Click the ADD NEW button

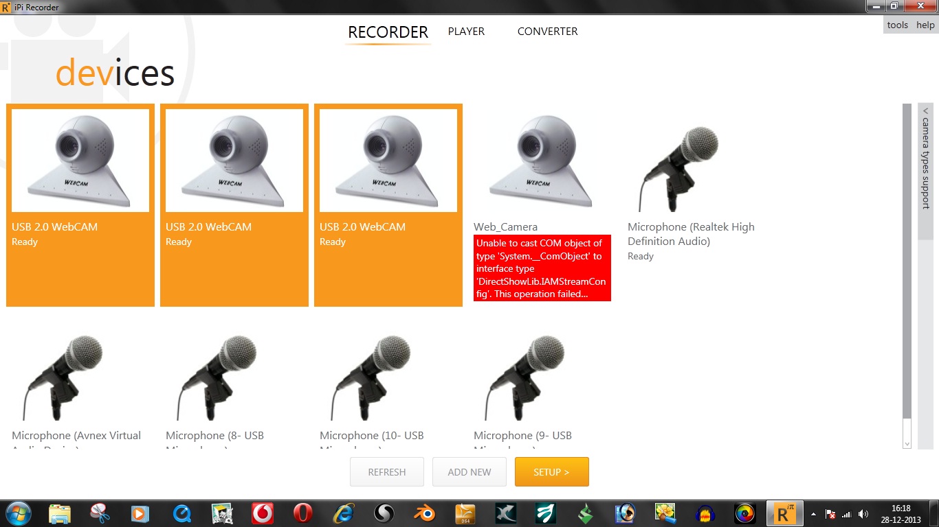(x=469, y=472)
